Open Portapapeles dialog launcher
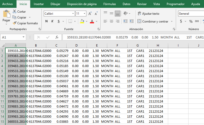 point(40,29)
